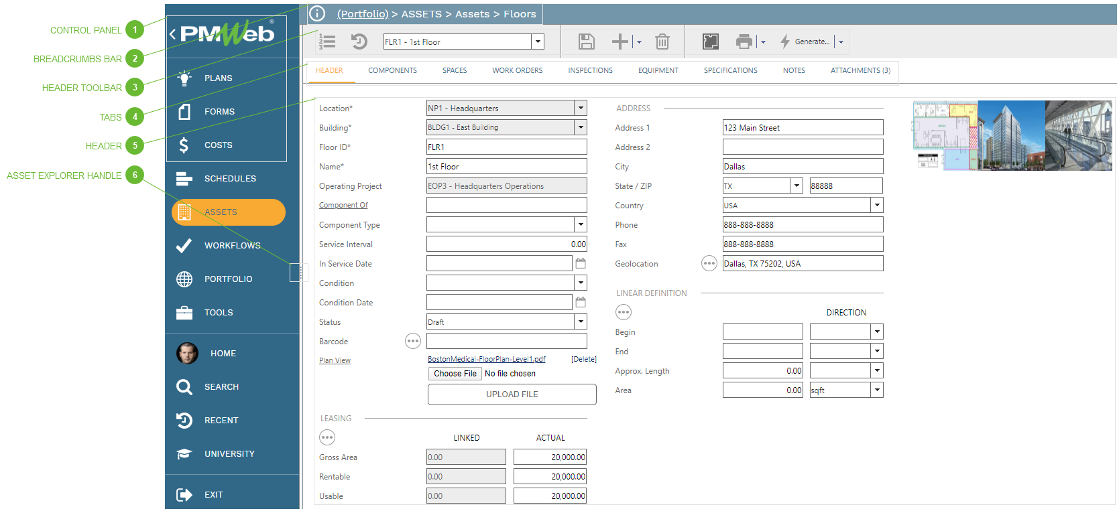Click the Address 1 input field
The width and height of the screenshot is (1119, 511).
(x=802, y=128)
